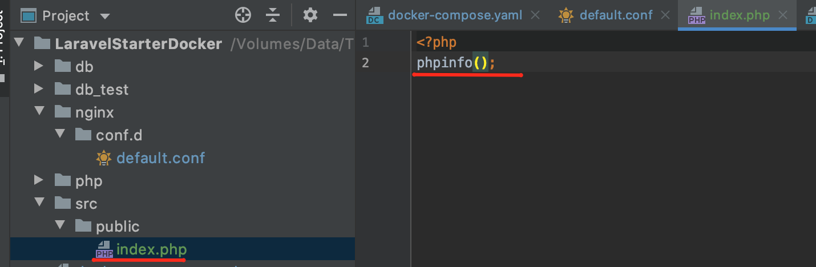Switch to the docker-compose.yaml tab
Viewport: 816px width, 267px height.
455,15
